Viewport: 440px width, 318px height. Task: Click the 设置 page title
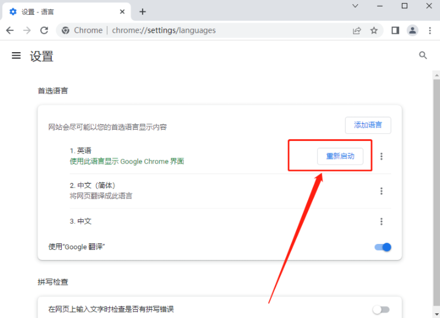click(x=42, y=56)
